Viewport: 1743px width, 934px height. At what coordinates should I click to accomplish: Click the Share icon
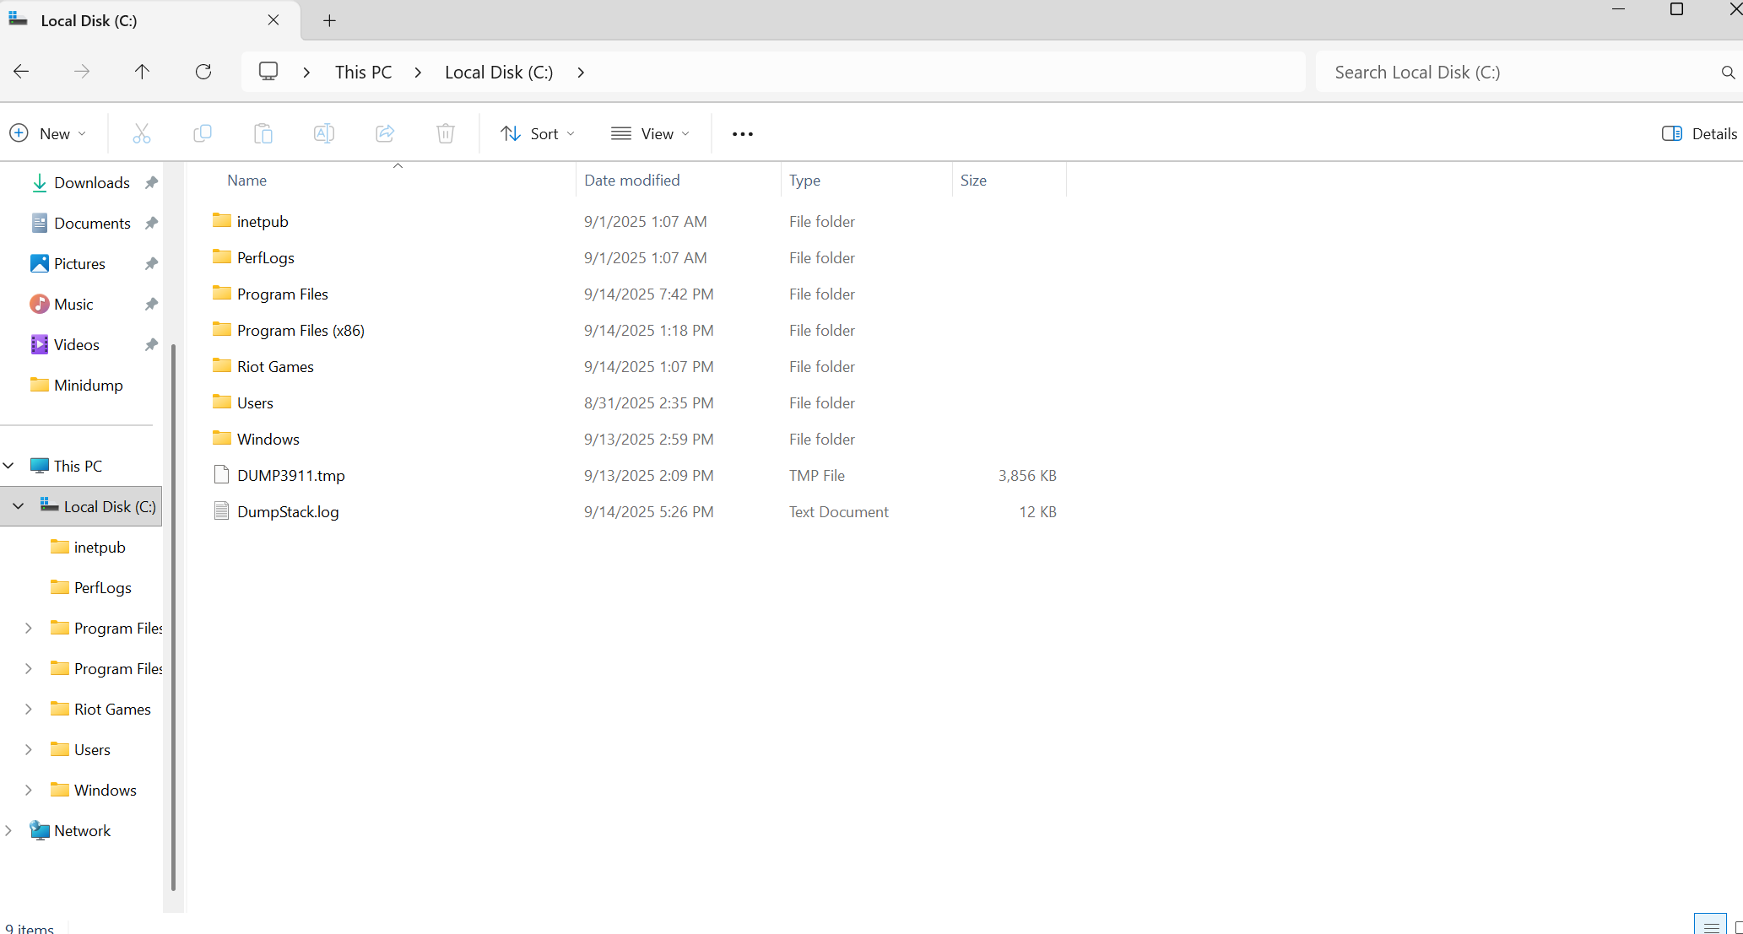click(385, 133)
